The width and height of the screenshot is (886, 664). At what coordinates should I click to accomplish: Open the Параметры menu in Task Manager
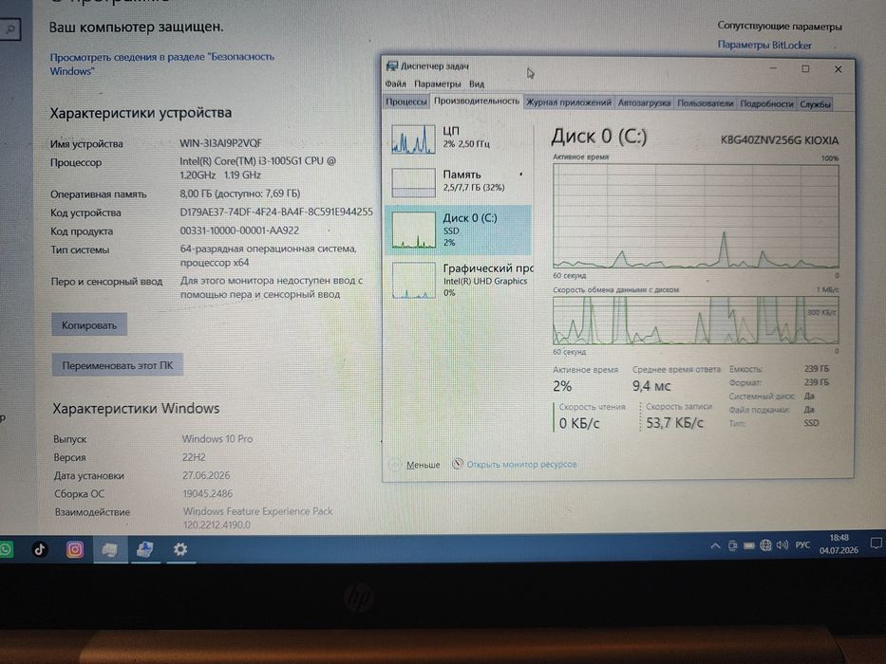(438, 84)
